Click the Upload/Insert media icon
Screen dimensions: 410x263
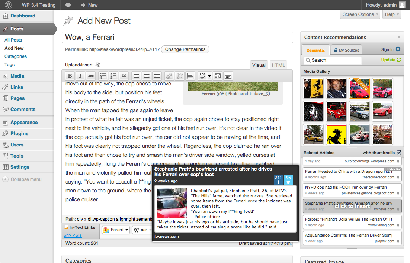97,65
